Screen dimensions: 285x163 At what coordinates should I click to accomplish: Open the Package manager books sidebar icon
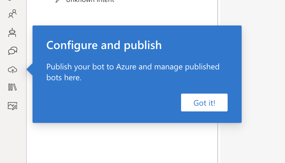point(12,87)
